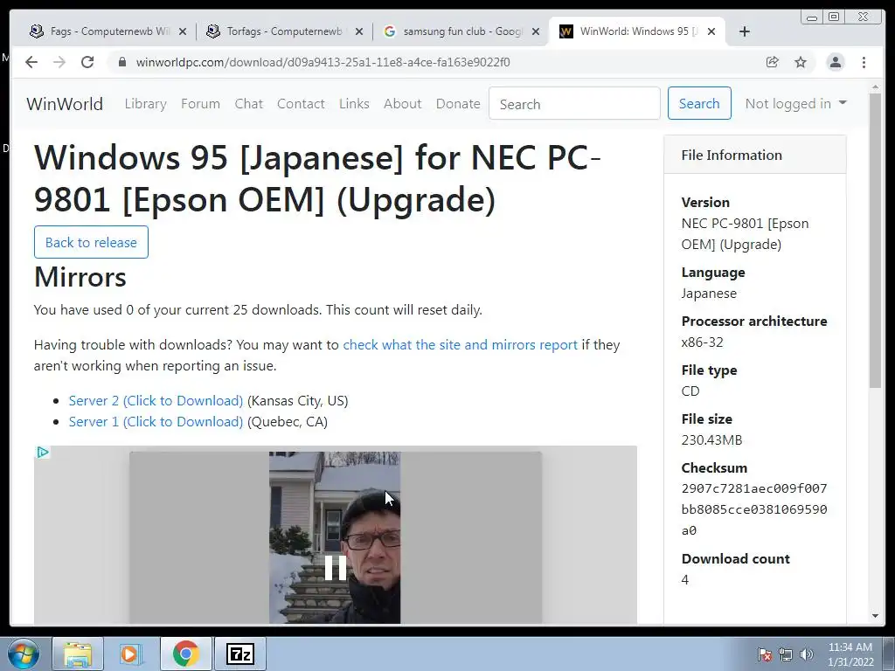This screenshot has height=671, width=895.
Task: Open Windows Explorer from the taskbar
Action: [78, 654]
